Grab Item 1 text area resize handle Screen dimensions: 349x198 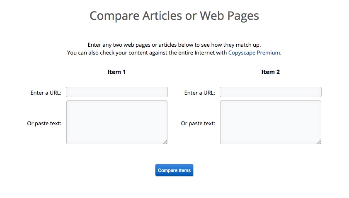pos(165,142)
